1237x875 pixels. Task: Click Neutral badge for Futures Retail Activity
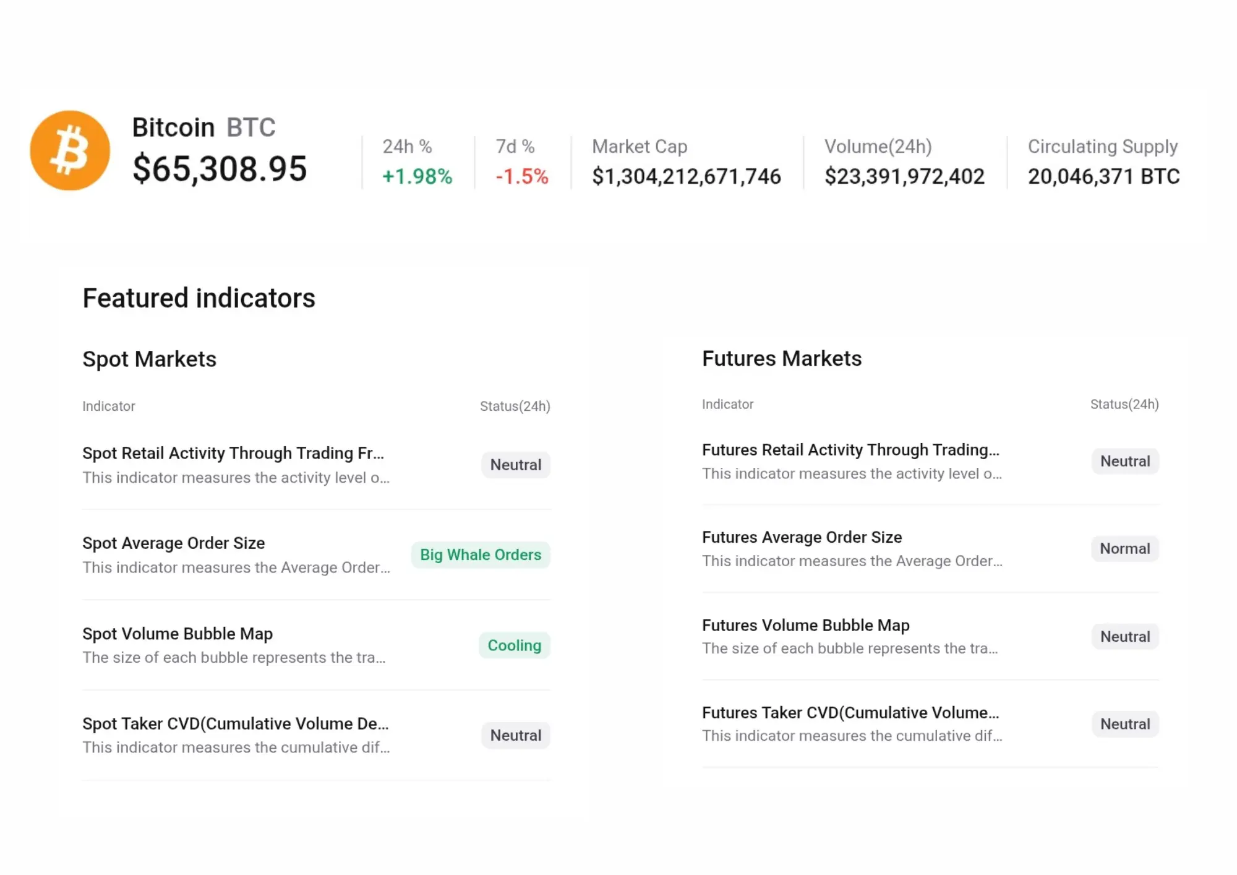[x=1125, y=461]
